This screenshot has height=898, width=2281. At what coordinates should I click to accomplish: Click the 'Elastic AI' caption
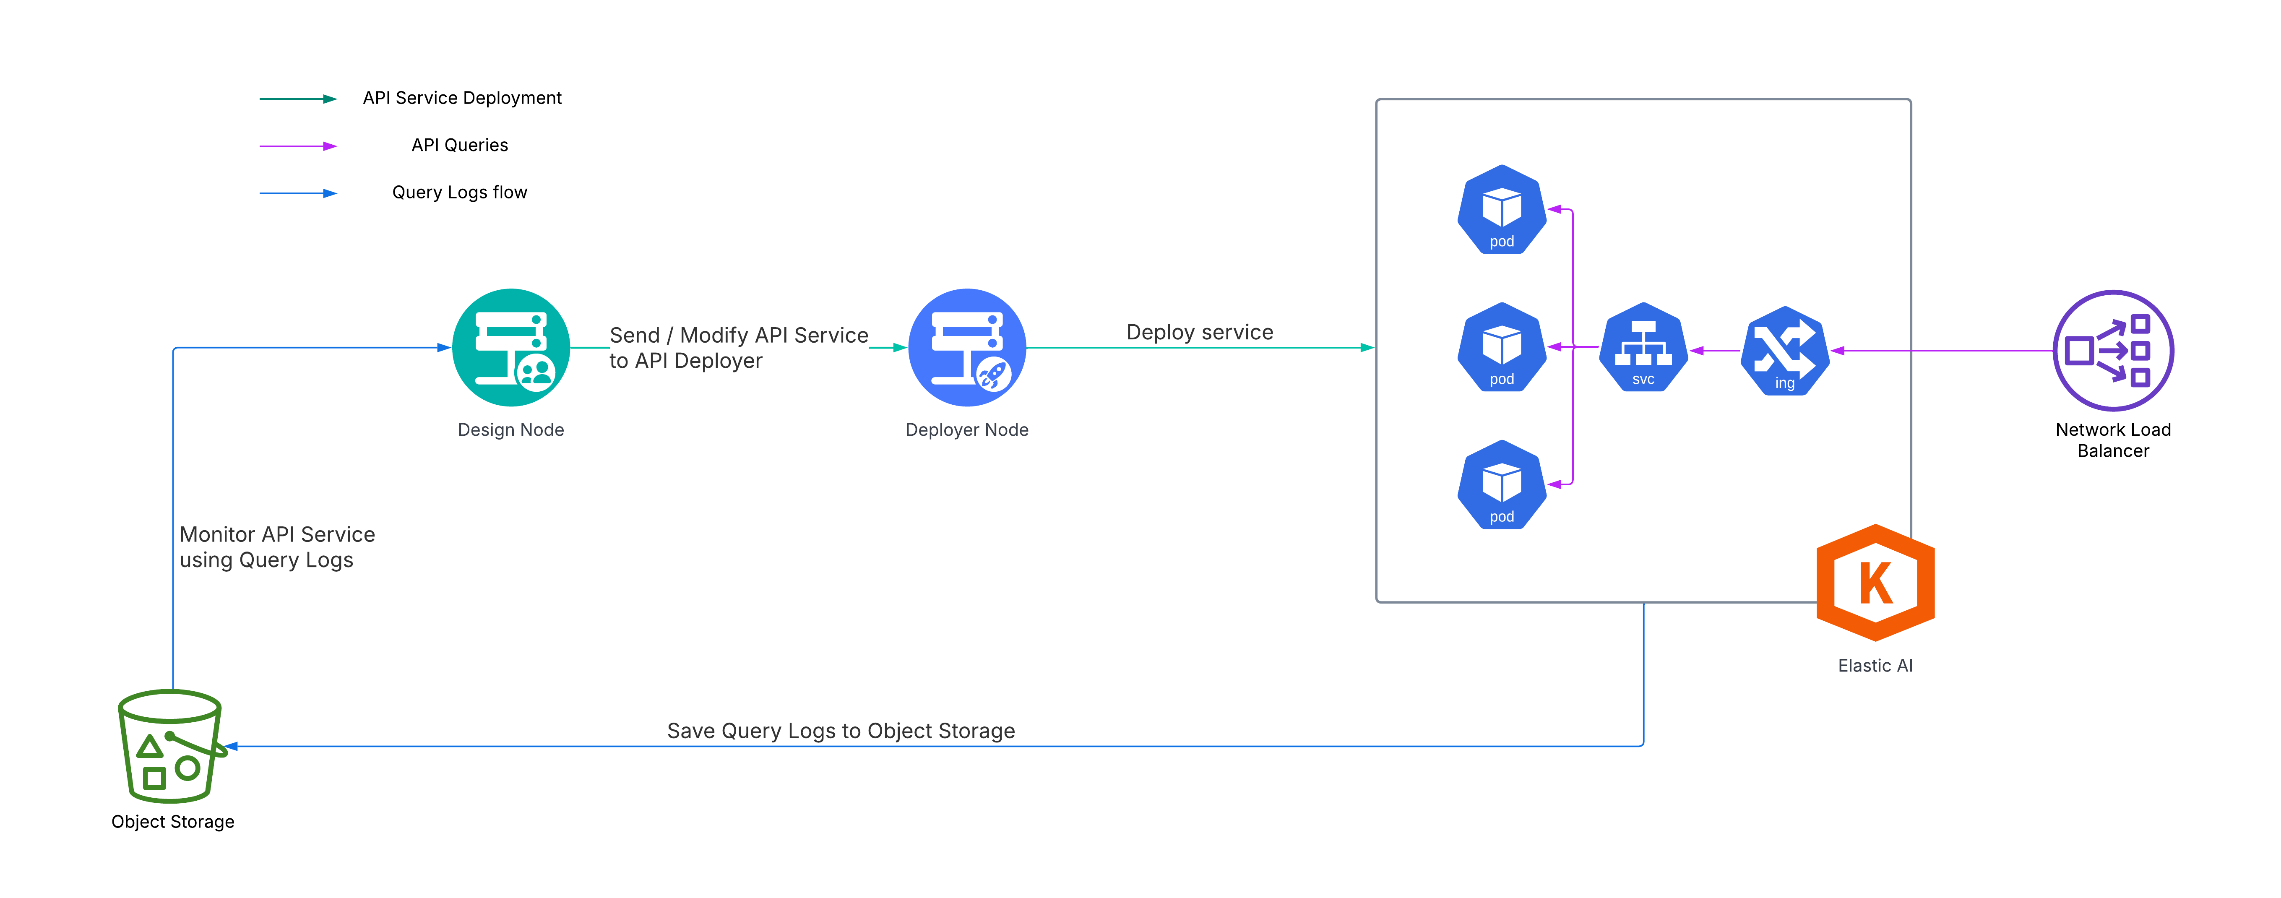pyautogui.click(x=1875, y=665)
